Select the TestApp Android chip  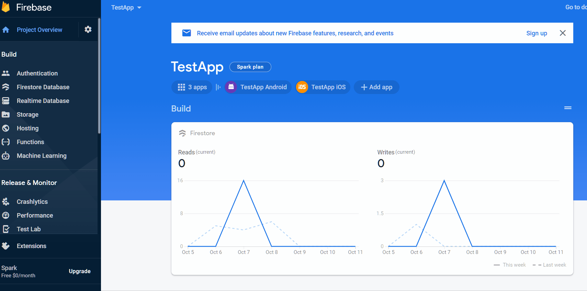coord(258,87)
